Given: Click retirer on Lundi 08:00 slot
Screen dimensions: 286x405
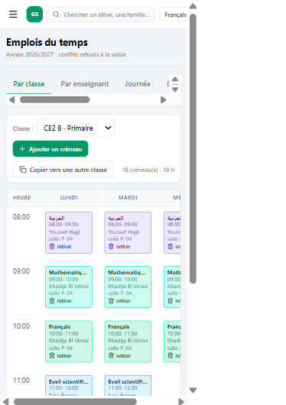Looking at the screenshot, I should [64, 246].
